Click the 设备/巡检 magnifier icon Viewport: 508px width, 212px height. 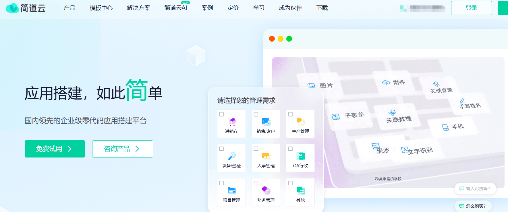[232, 156]
